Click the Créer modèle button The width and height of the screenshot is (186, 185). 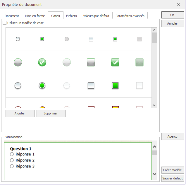pyautogui.click(x=173, y=170)
